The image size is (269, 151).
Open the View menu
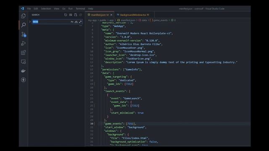pos(56,8)
